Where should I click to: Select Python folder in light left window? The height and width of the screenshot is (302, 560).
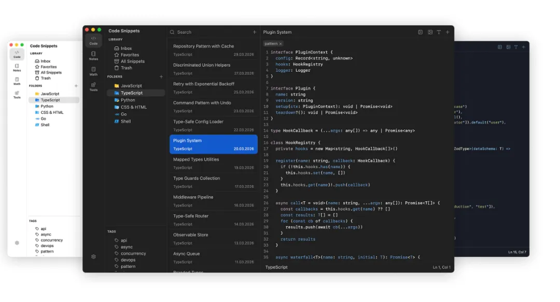pos(53,107)
